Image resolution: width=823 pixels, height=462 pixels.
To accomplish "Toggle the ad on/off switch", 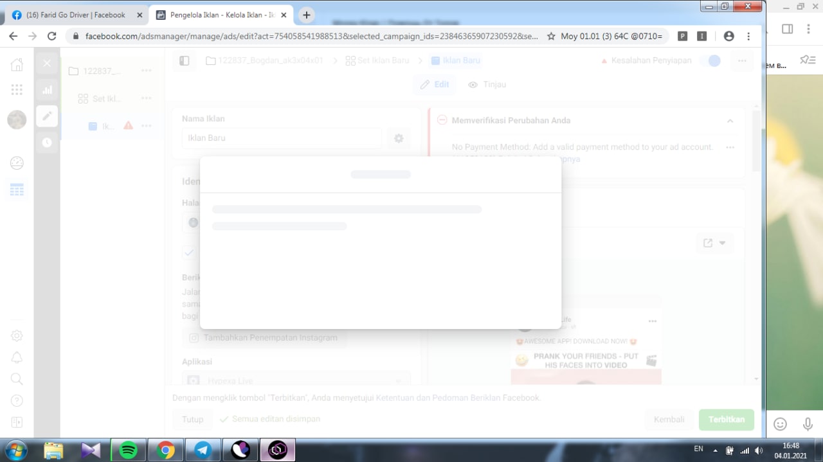I will 711,60.
